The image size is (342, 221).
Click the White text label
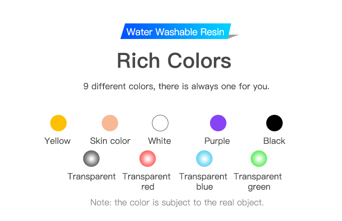coord(159,141)
